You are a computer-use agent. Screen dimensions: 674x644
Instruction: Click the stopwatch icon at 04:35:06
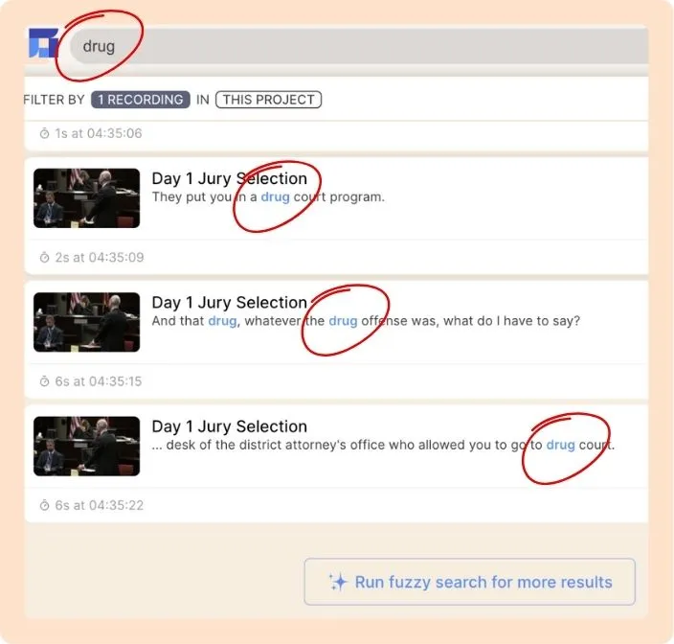44,133
